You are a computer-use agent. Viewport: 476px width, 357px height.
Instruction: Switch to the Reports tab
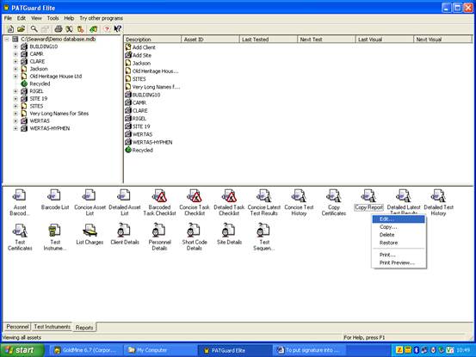pyautogui.click(x=84, y=327)
